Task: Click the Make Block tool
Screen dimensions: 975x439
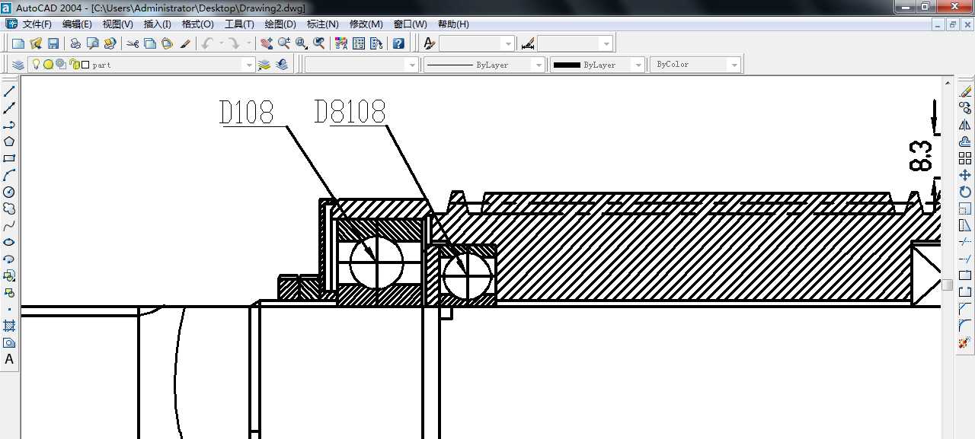Action: click(x=9, y=292)
